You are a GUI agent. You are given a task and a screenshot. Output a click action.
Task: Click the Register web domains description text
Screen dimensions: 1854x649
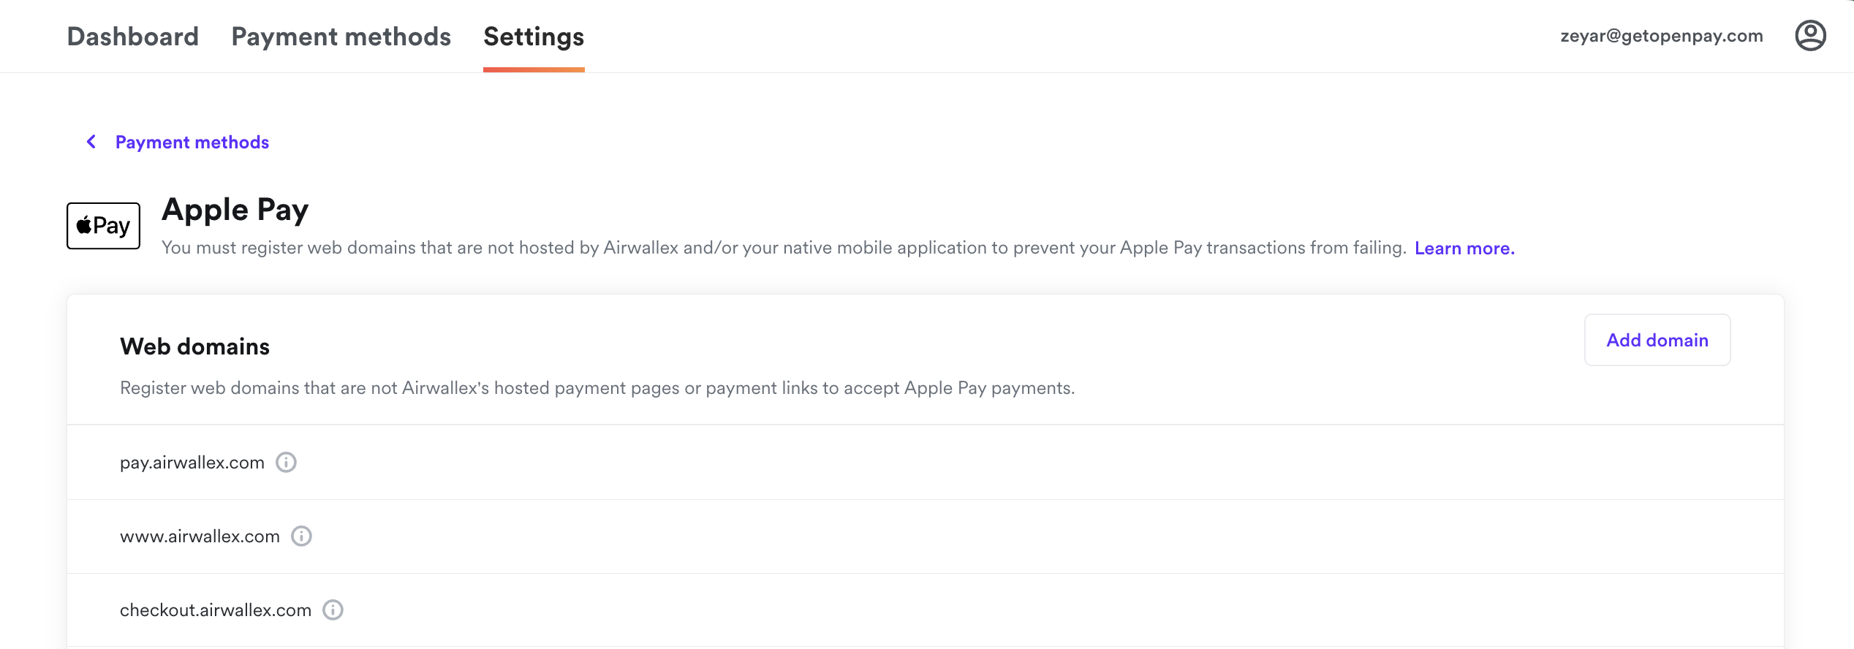pos(597,388)
